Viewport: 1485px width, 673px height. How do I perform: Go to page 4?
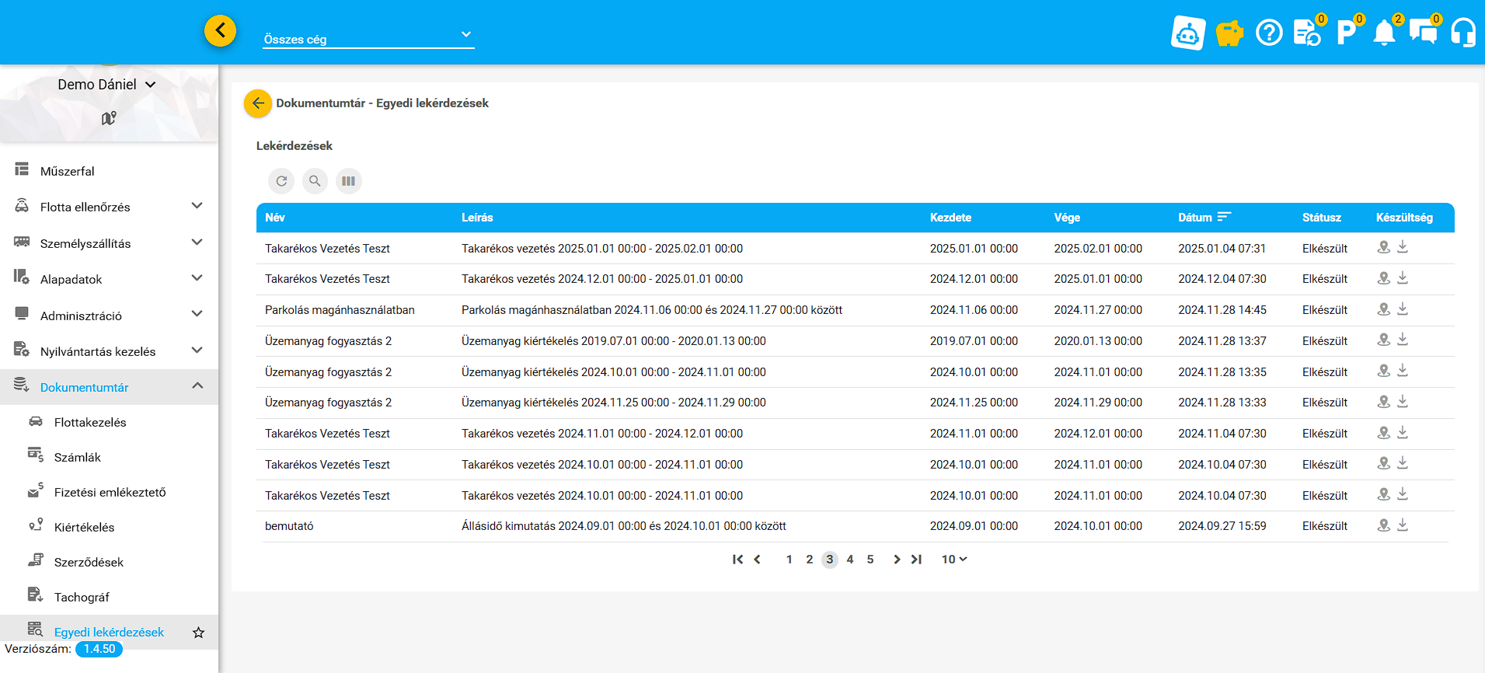[x=850, y=560]
